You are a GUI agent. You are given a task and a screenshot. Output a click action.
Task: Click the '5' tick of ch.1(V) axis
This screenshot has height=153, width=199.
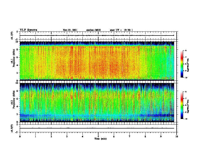click(17, 32)
